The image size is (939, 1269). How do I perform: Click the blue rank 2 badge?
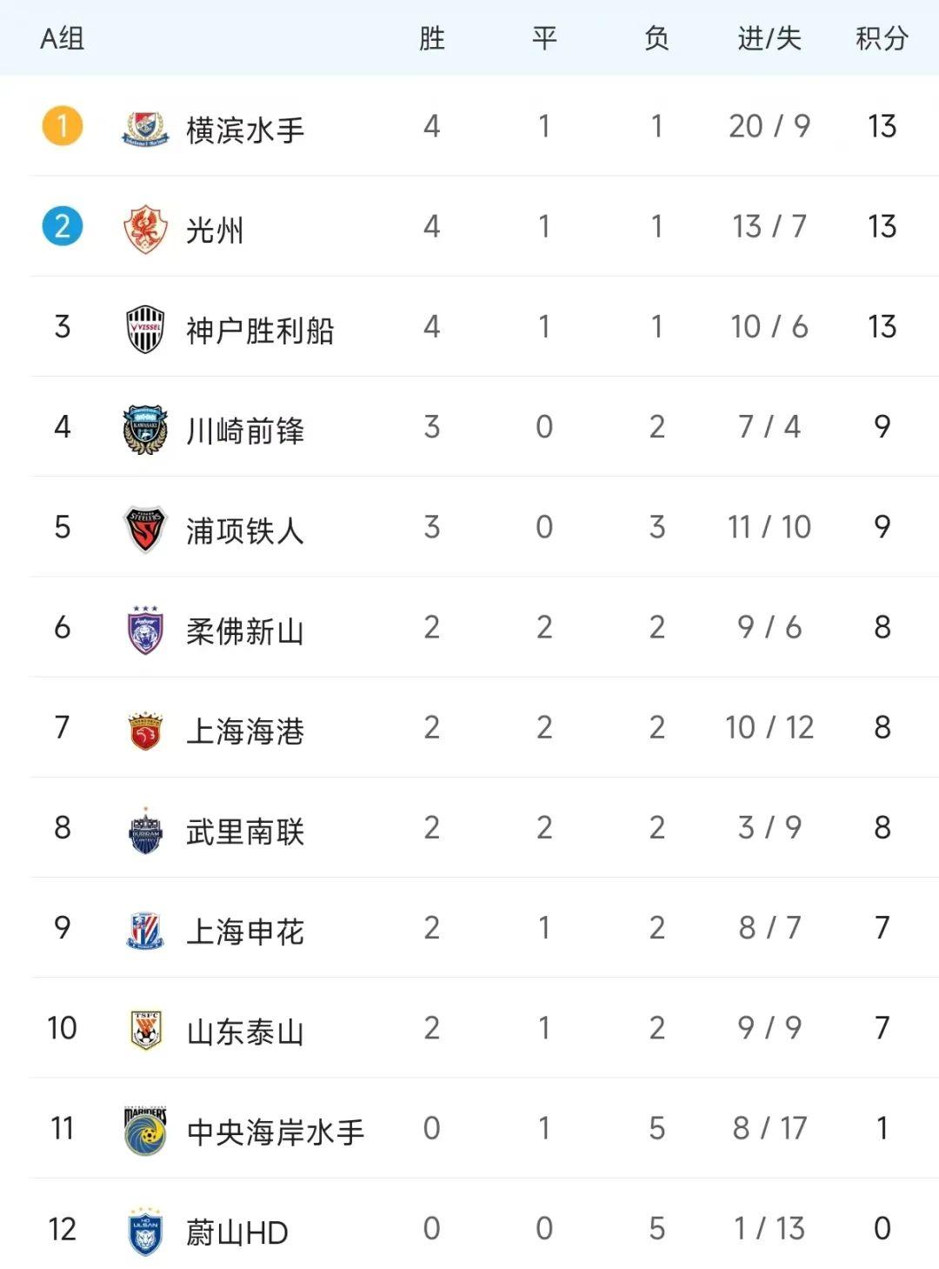[63, 226]
